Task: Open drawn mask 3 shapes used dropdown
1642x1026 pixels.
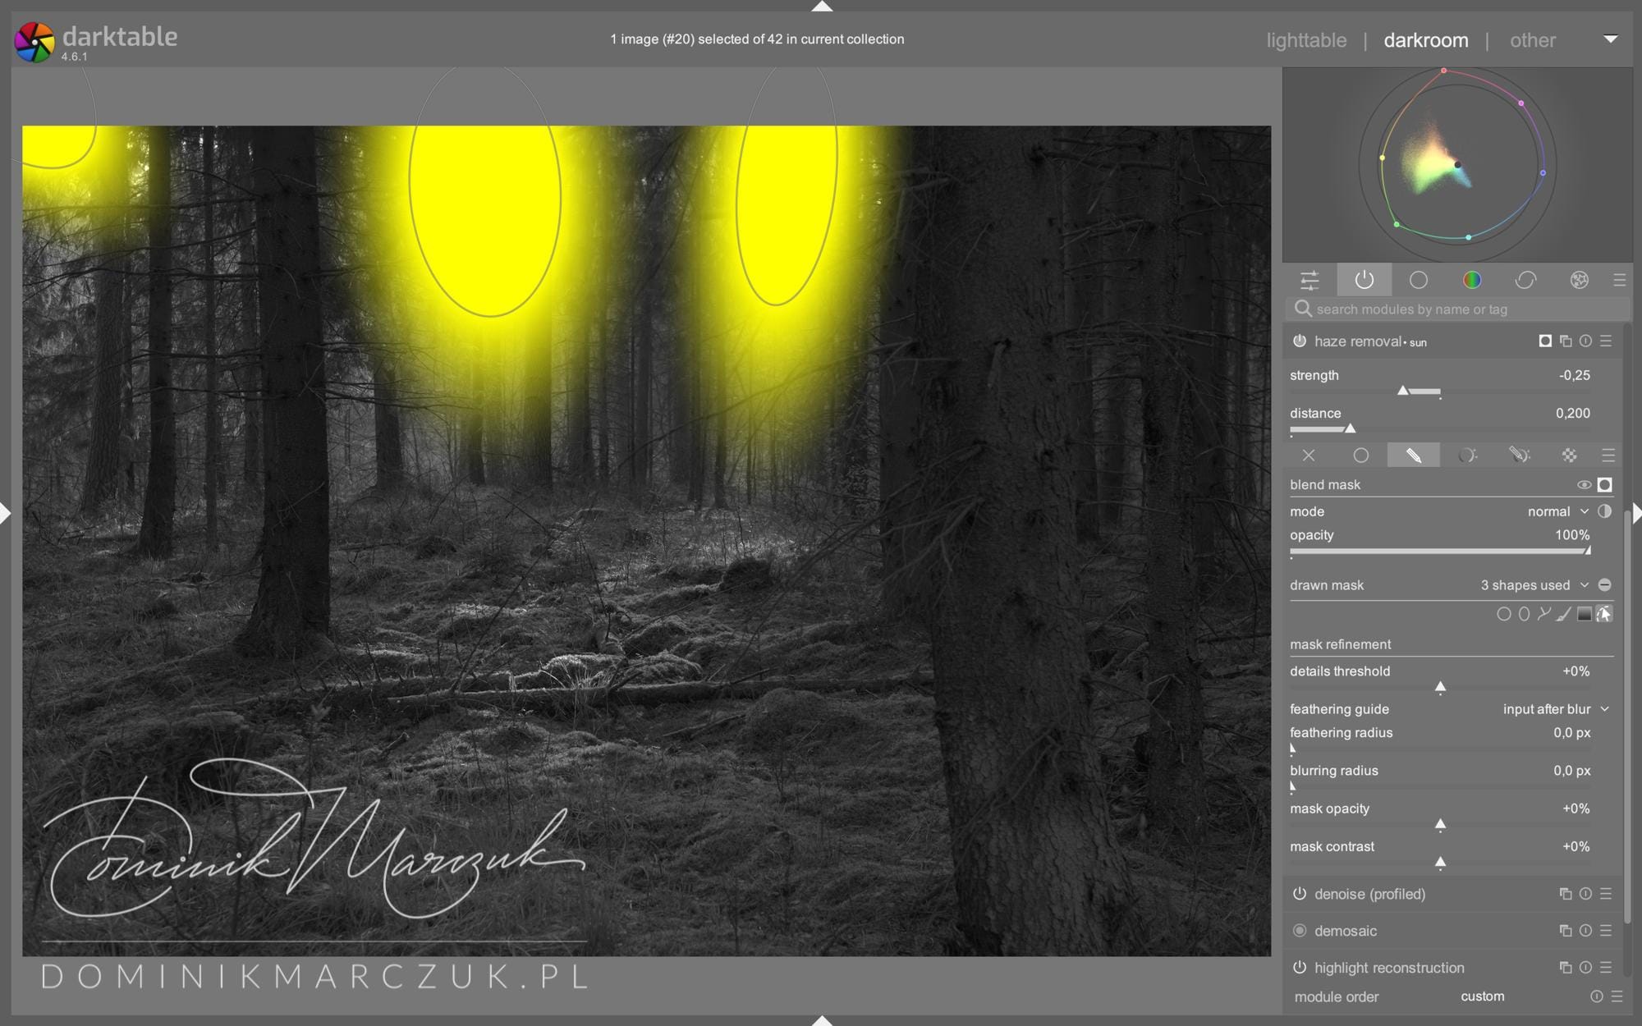Action: (1534, 585)
